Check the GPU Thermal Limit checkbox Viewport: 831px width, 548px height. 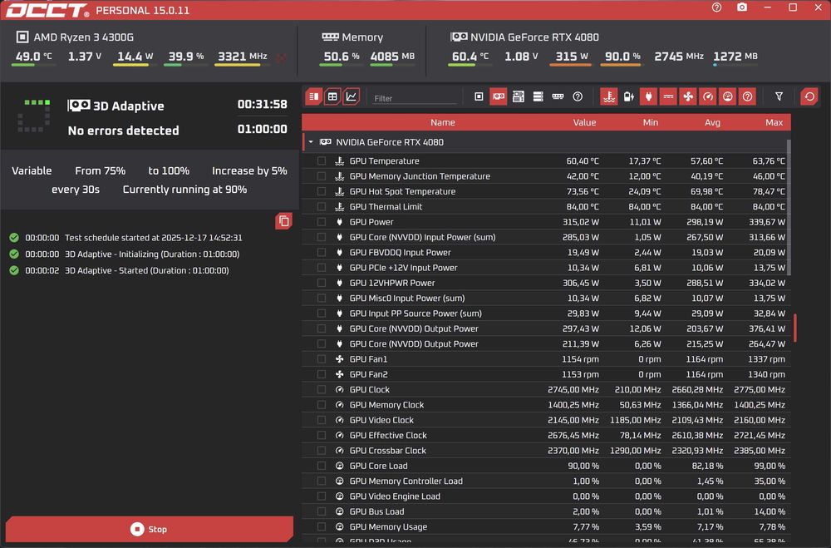point(322,206)
